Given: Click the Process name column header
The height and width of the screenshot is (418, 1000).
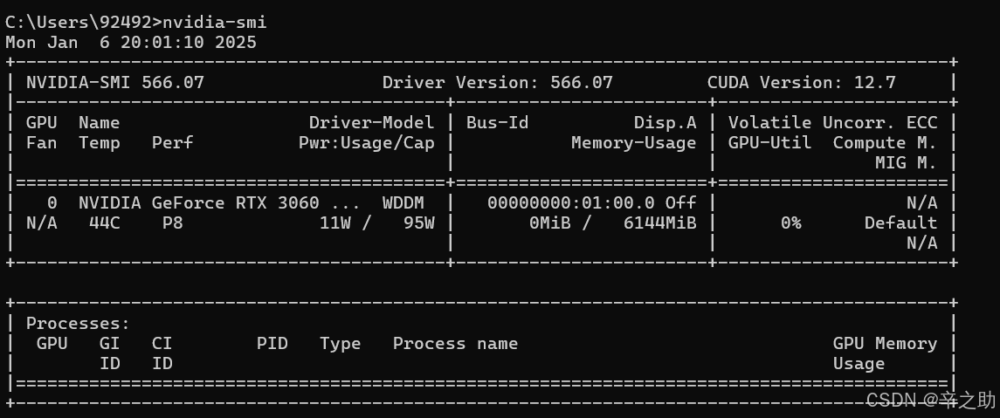Looking at the screenshot, I should tap(455, 344).
